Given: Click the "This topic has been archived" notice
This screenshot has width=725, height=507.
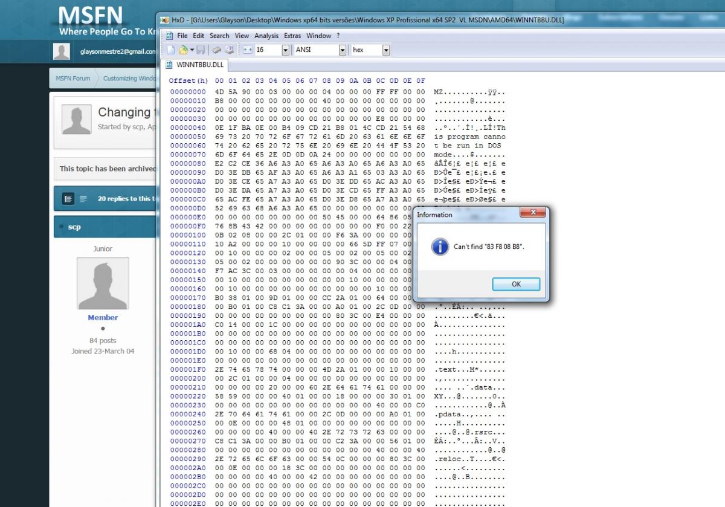Looking at the screenshot, I should click(108, 169).
